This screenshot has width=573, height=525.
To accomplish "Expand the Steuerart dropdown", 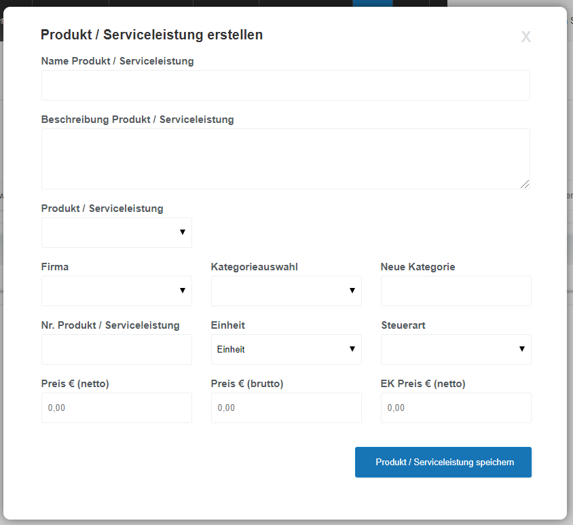I will [456, 350].
